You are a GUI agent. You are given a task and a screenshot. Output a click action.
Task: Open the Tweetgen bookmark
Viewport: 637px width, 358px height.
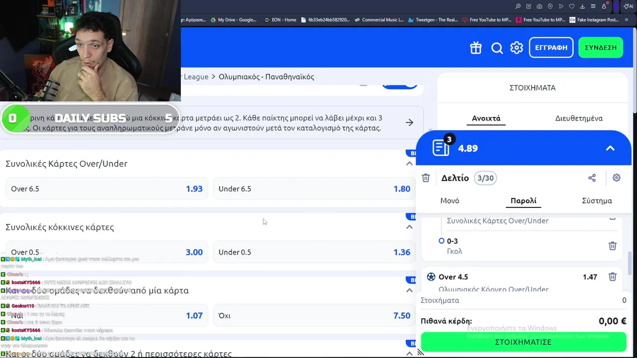coord(432,20)
